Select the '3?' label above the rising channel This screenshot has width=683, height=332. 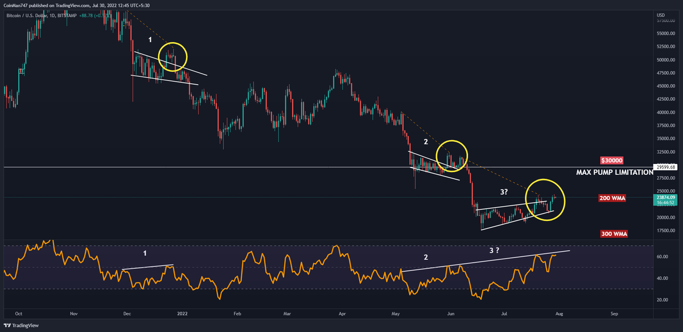click(505, 192)
